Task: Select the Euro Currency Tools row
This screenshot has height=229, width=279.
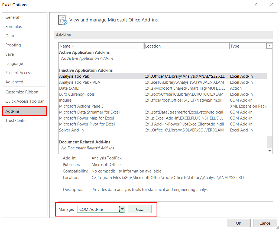Action: pyautogui.click(x=163, y=94)
